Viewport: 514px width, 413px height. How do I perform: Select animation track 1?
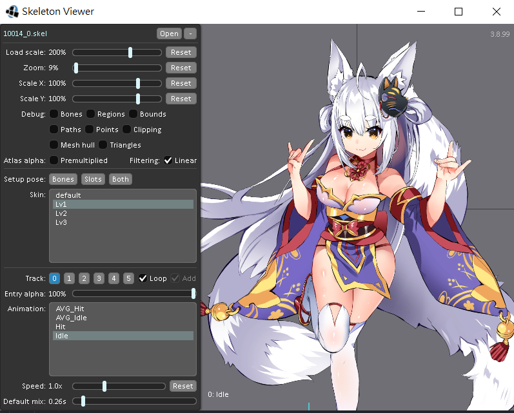[x=69, y=278]
